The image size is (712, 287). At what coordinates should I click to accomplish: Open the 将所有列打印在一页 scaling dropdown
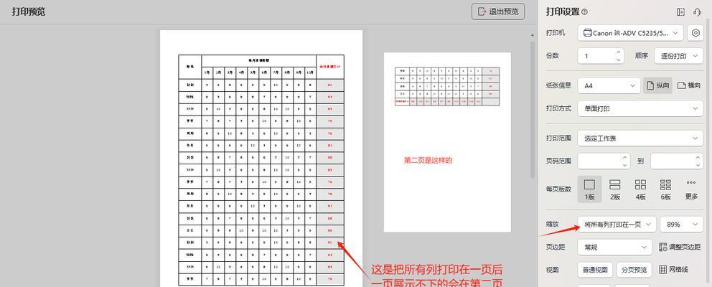617,225
